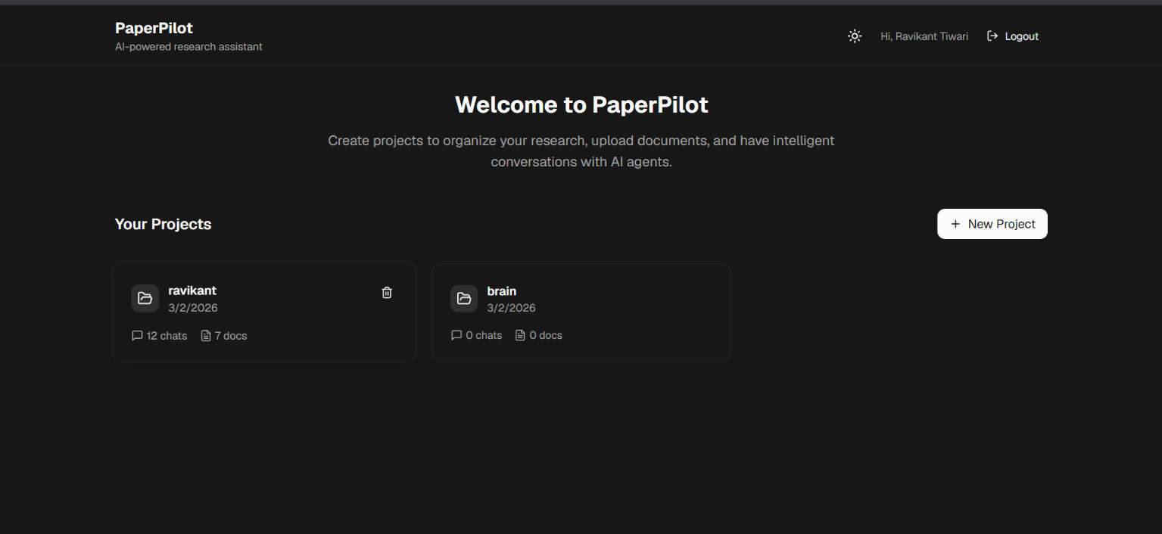This screenshot has height=534, width=1162.
Task: Click the 7 docs count on ravikant
Action: (x=231, y=336)
